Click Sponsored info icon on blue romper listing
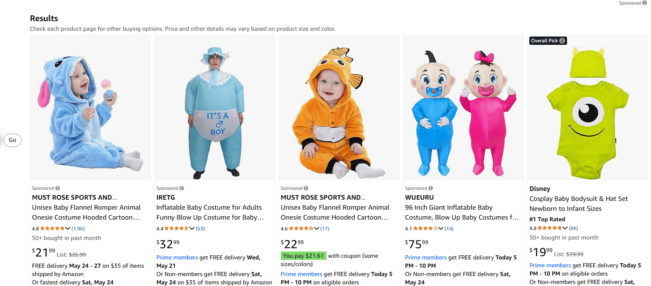The height and width of the screenshot is (286, 651). (58, 188)
